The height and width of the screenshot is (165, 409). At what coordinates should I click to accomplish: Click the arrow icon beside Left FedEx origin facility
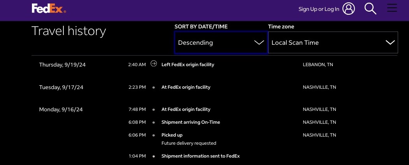[x=154, y=64]
